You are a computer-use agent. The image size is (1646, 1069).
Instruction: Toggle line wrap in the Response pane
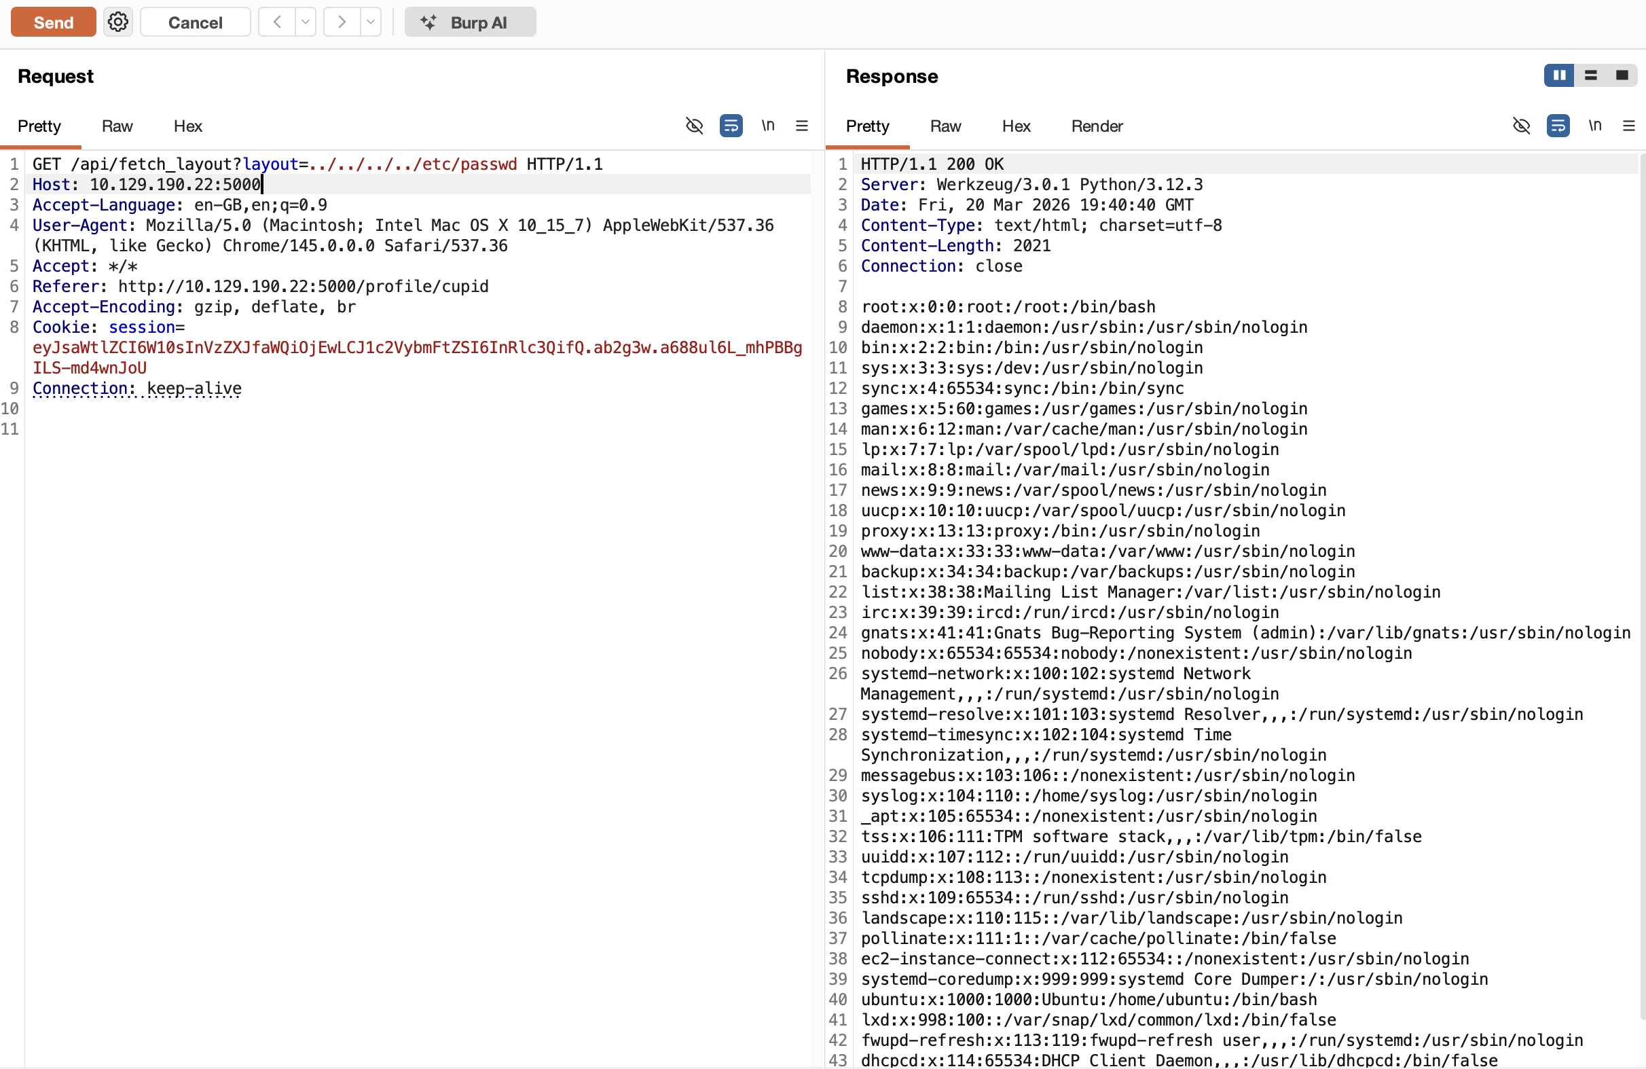pyautogui.click(x=1558, y=126)
